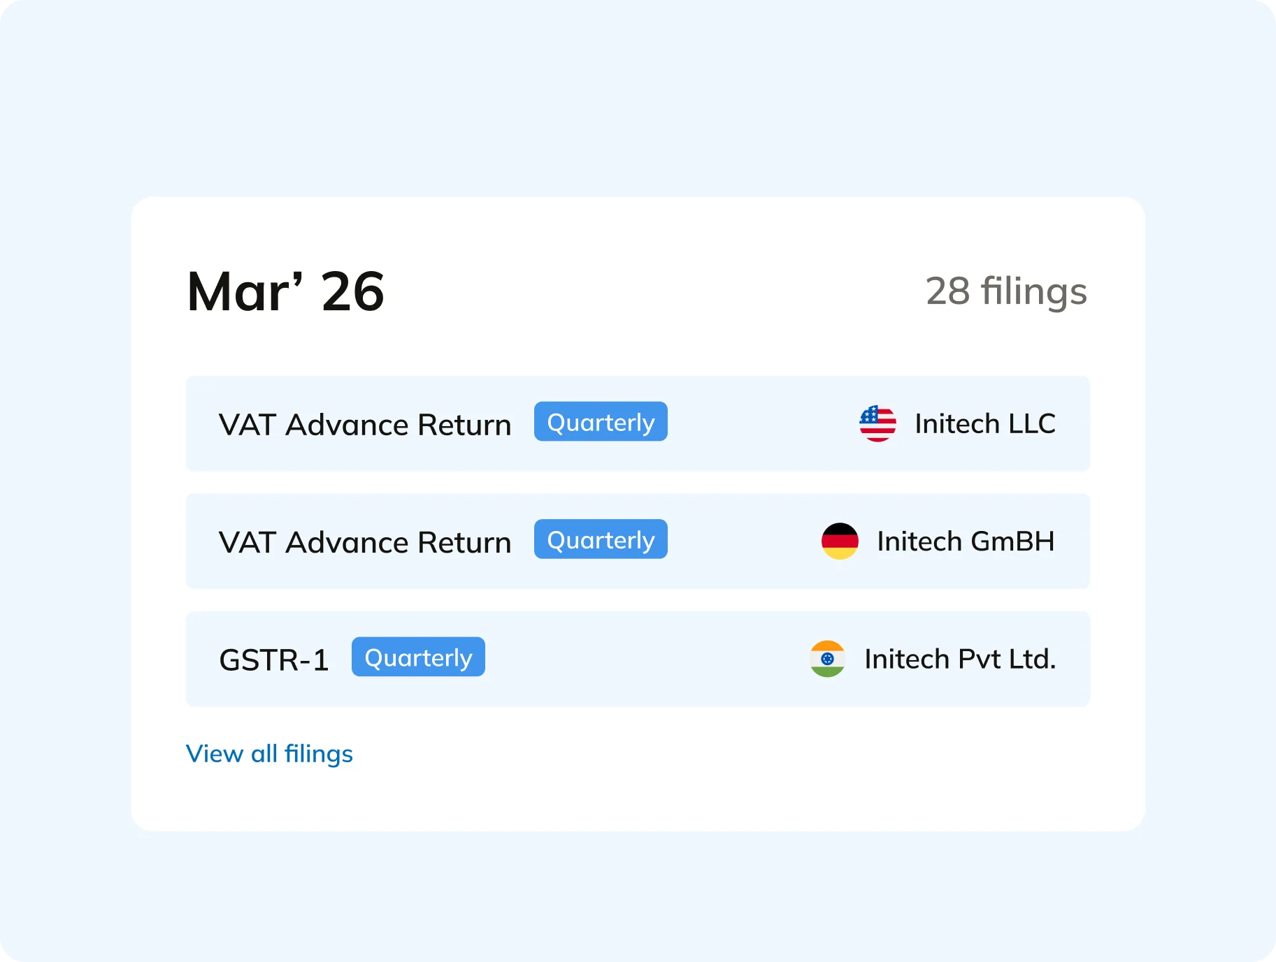
Task: Click the Quarterly badge beside the German VAT return
Action: click(x=601, y=539)
